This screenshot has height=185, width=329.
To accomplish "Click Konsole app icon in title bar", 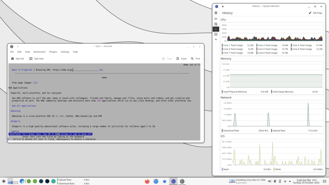I will pyautogui.click(x=12, y=47).
